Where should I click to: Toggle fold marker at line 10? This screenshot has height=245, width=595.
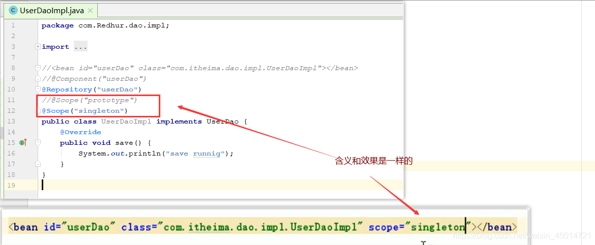point(38,89)
